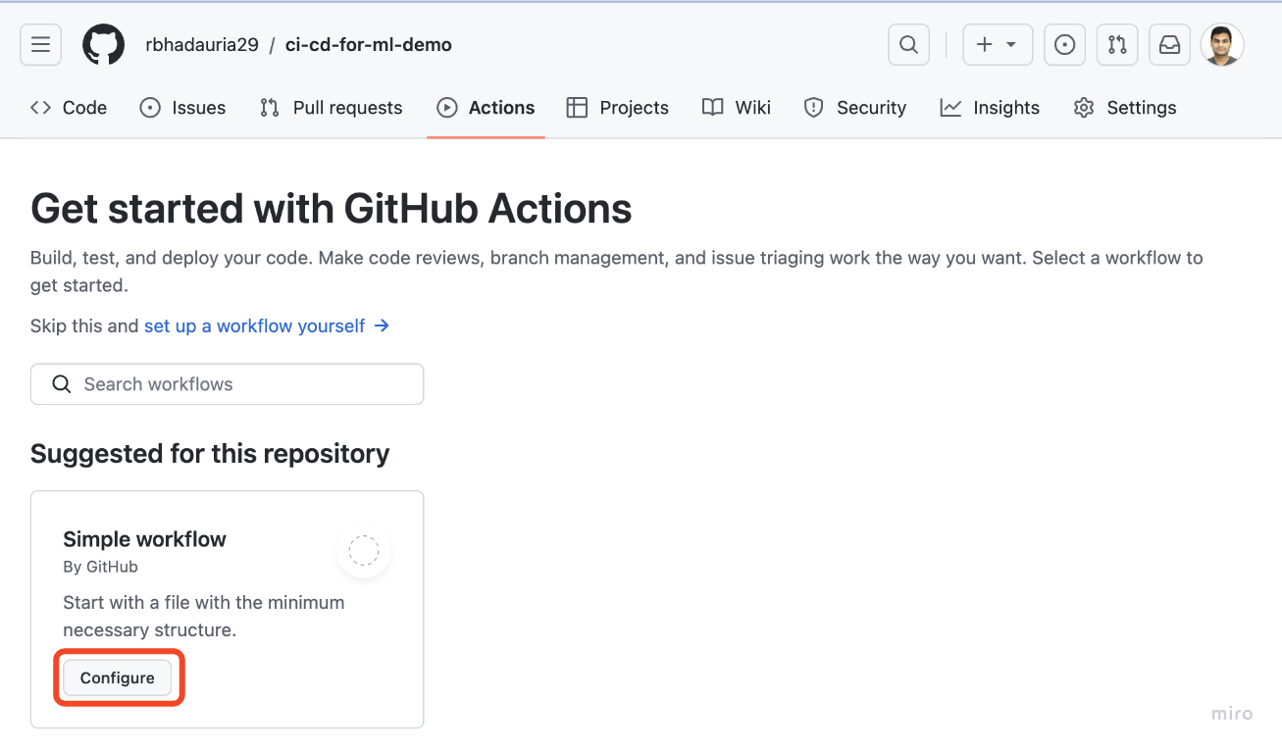Select the Actions tab
The height and width of the screenshot is (749, 1282).
487,108
